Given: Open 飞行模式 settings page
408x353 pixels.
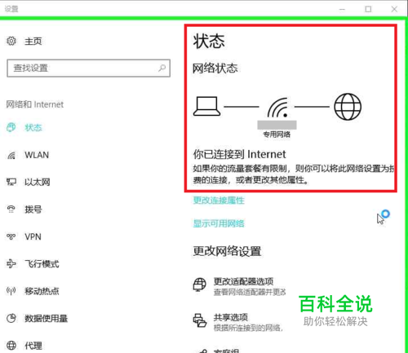Looking at the screenshot, I should point(42,264).
